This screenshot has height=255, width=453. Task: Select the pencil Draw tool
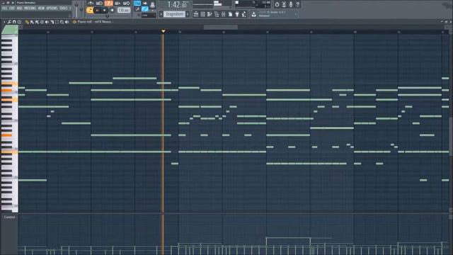click(27, 22)
